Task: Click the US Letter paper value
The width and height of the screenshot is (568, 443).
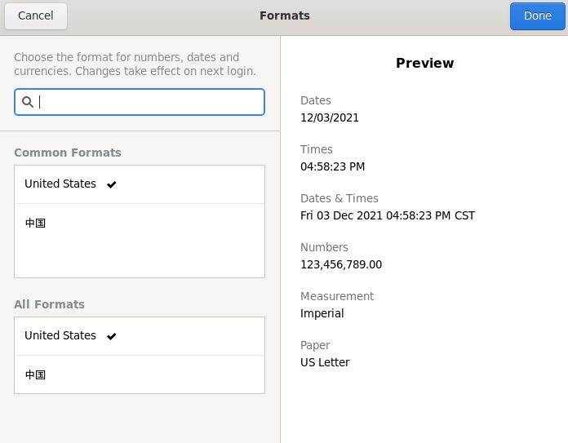Action: [325, 362]
